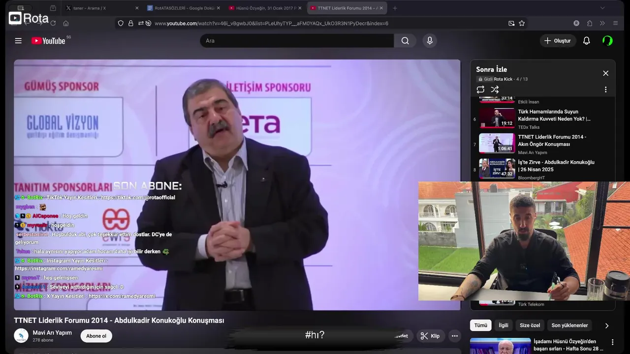Click the search magnifier button
The height and width of the screenshot is (354, 630).
click(x=405, y=41)
